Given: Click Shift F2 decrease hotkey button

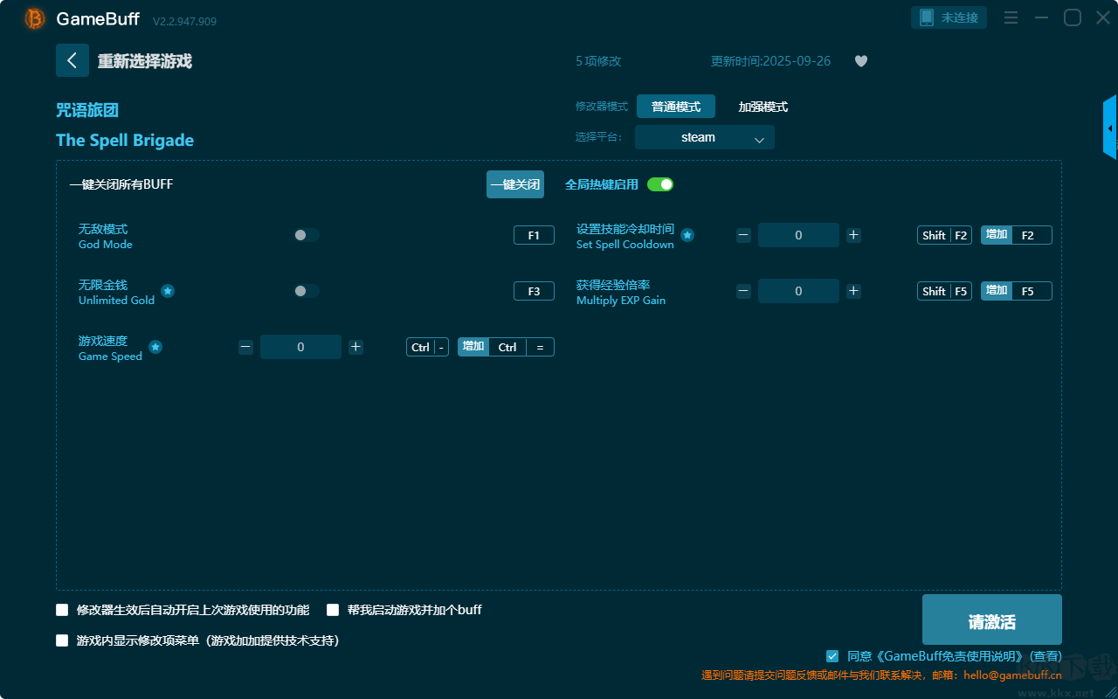Looking at the screenshot, I should pyautogui.click(x=944, y=235).
